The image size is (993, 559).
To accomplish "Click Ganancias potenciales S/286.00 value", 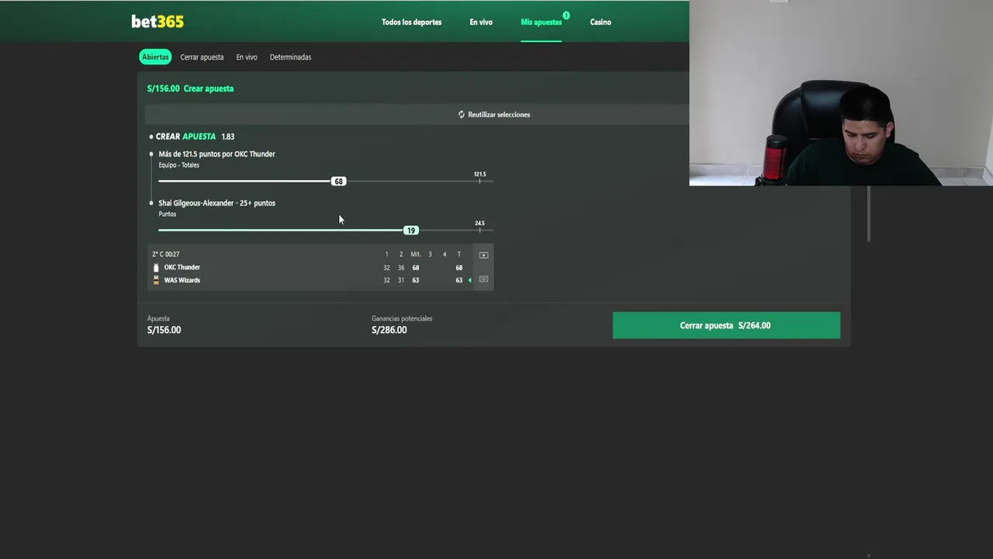I will 389,330.
